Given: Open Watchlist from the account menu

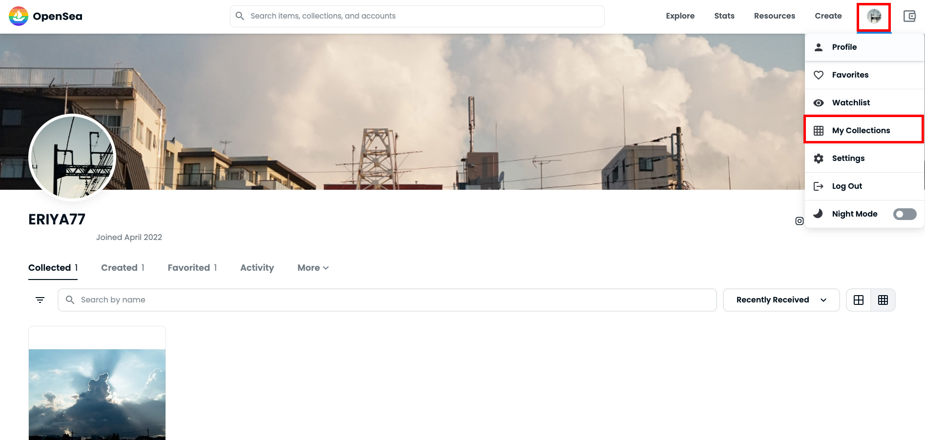Looking at the screenshot, I should [x=864, y=103].
